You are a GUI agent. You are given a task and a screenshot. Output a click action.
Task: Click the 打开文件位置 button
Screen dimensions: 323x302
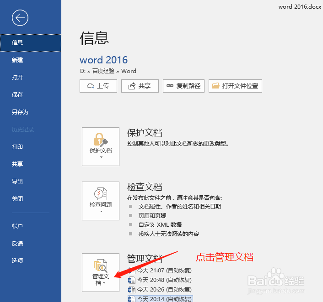[x=235, y=86]
